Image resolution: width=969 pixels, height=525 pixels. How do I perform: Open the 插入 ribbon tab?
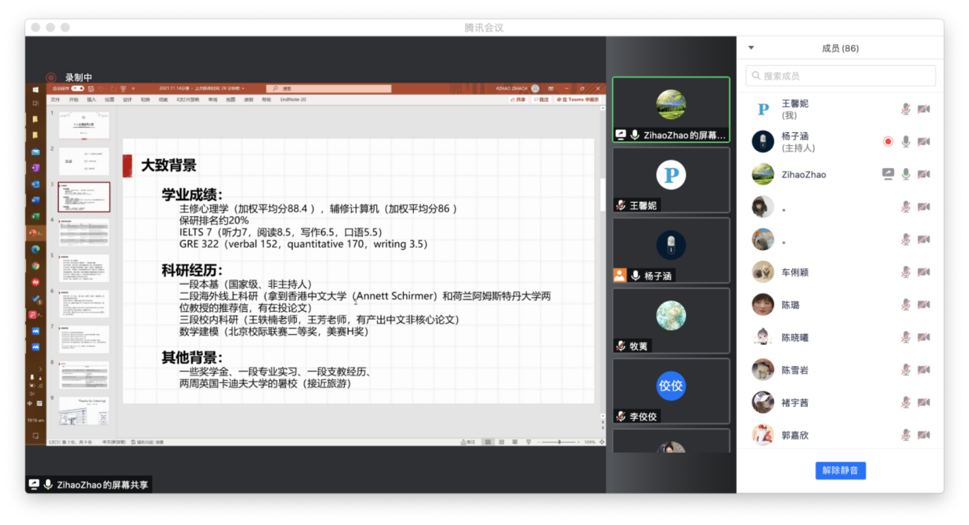tap(91, 100)
